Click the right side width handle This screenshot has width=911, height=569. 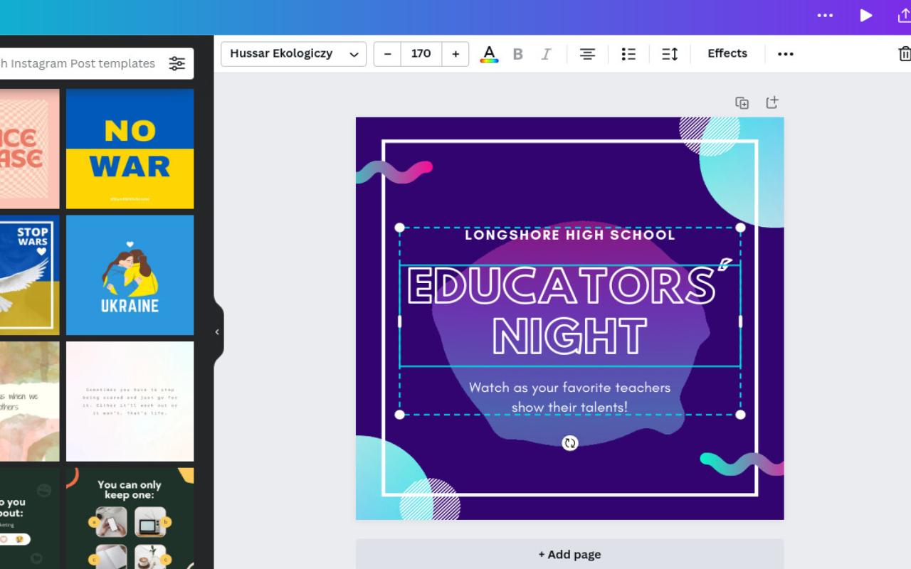pyautogui.click(x=740, y=321)
